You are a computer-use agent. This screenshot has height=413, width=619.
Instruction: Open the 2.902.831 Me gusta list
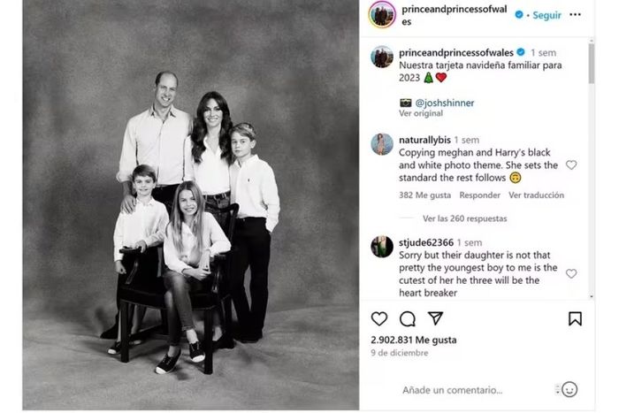tap(414, 340)
